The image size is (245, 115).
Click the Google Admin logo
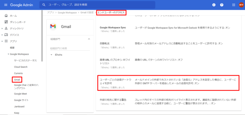pyautogui.click(x=21, y=5)
